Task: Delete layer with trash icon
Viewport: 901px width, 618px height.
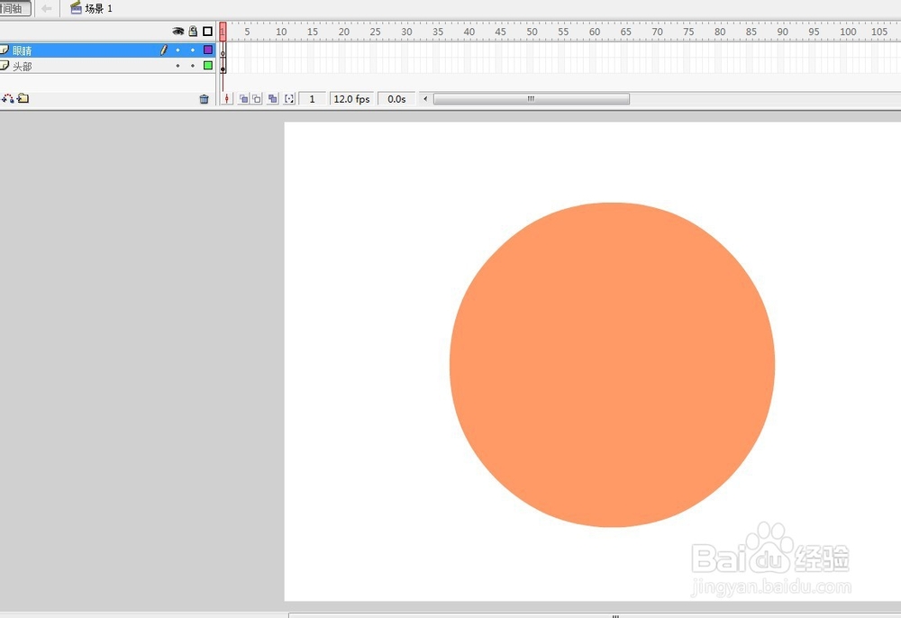Action: tap(204, 99)
